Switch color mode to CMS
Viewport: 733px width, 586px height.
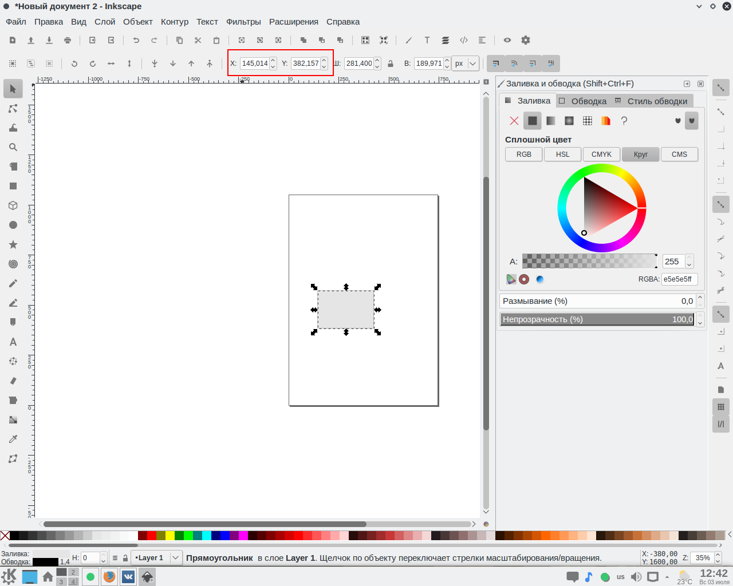[680, 155]
